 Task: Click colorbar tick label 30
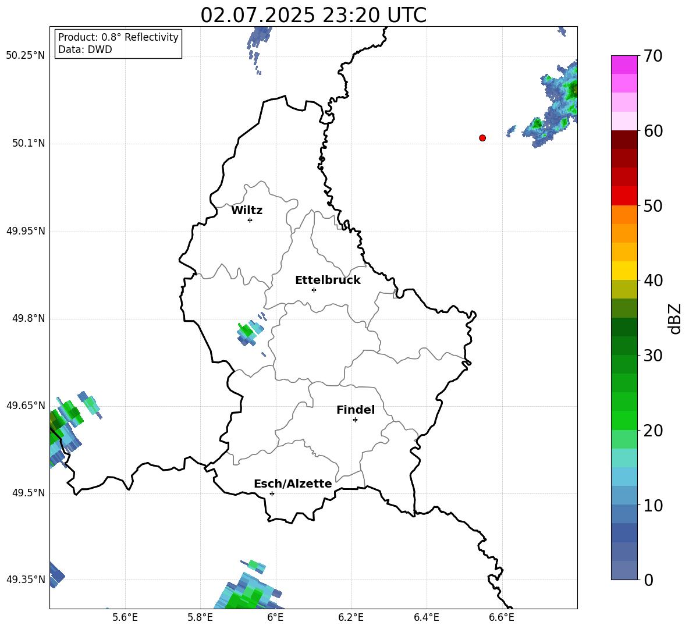click(653, 356)
